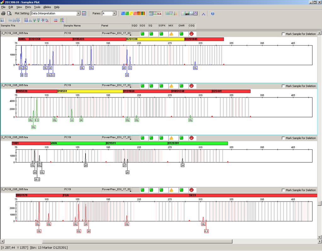Check Mark Sample for Deletion in the AMEL pane
The height and width of the screenshot is (251, 322).
283,34
